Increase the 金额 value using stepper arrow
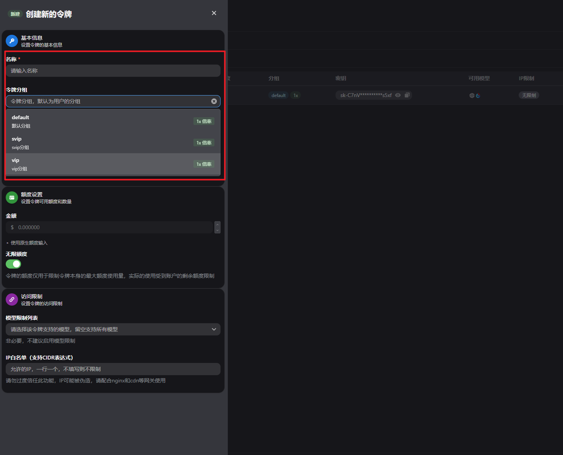 point(217,224)
